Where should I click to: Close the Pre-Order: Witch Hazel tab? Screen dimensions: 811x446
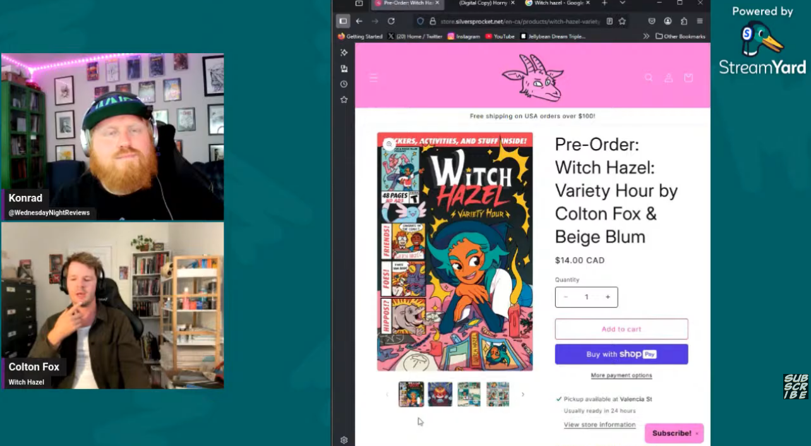click(437, 3)
